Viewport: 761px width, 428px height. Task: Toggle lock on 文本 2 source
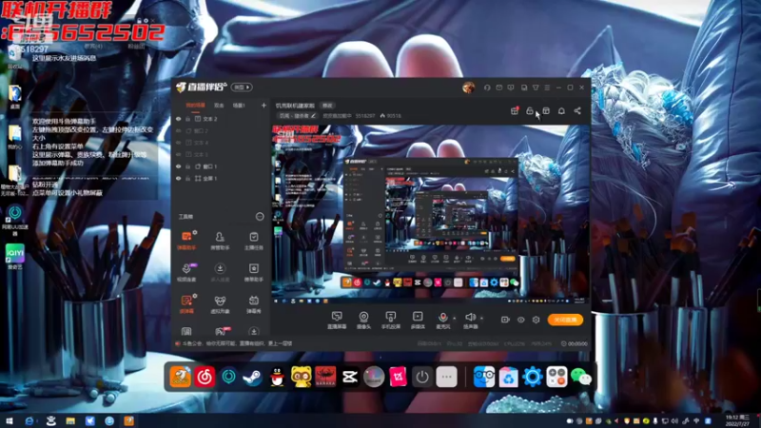[187, 119]
